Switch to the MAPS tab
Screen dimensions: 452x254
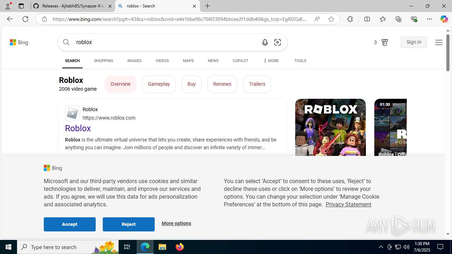pos(188,61)
